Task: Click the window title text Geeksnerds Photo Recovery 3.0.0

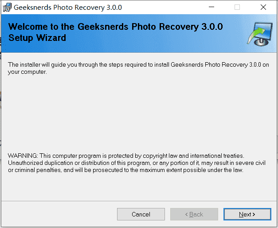Action: (x=68, y=8)
